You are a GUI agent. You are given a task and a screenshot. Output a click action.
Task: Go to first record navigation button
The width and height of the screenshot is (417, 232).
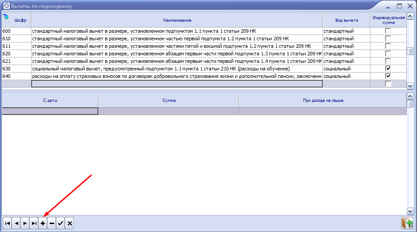pos(7,224)
